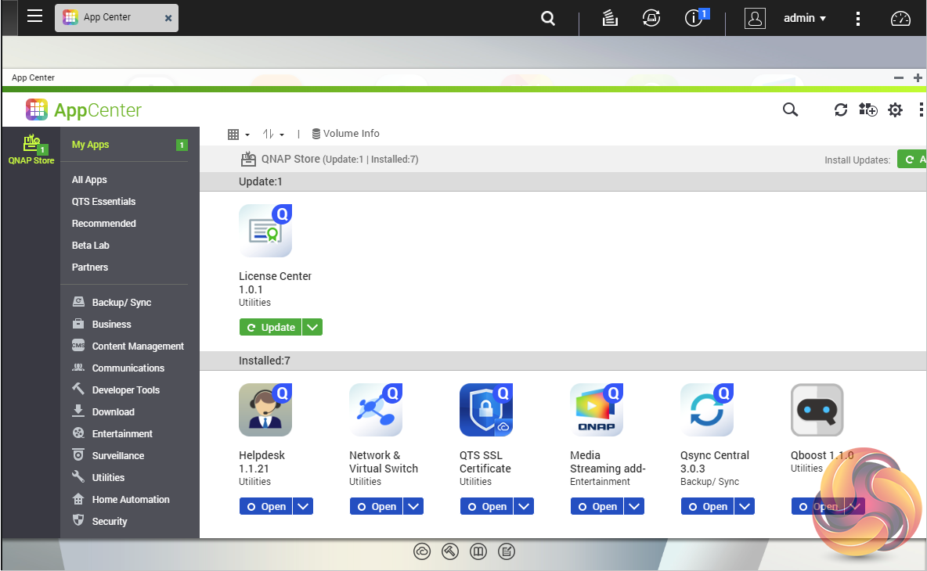927x571 pixels.
Task: Click the manual install app icon
Action: point(867,110)
